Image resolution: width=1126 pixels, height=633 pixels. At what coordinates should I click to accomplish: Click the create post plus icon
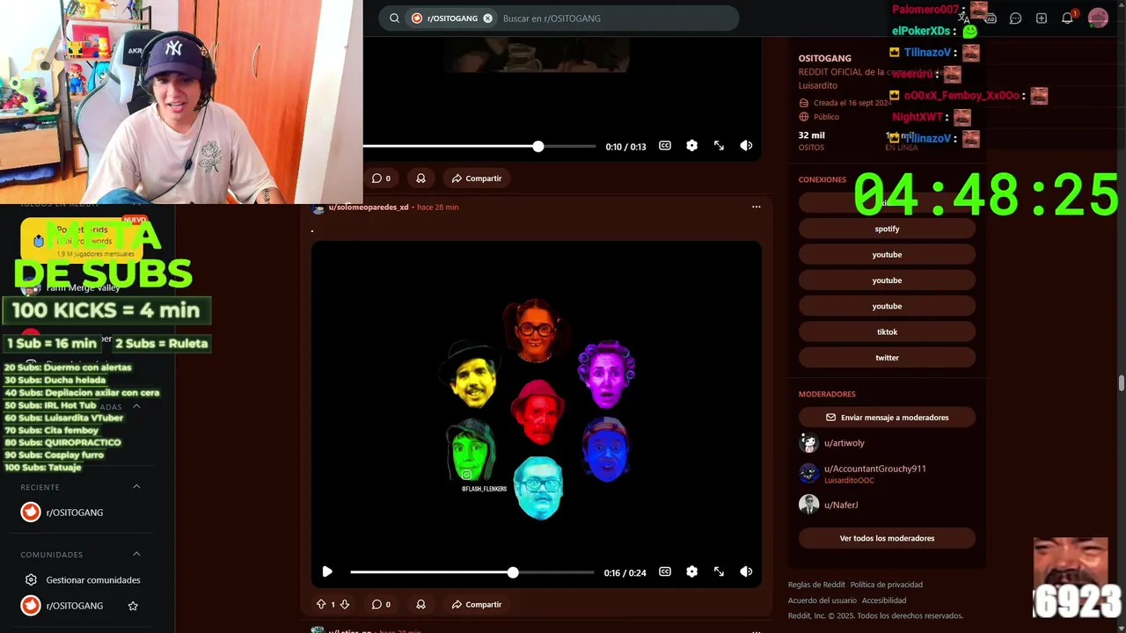coord(1042,18)
